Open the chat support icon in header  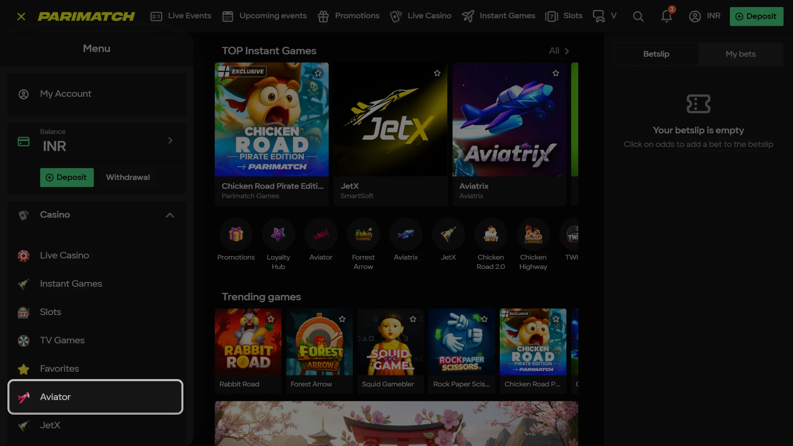598,16
